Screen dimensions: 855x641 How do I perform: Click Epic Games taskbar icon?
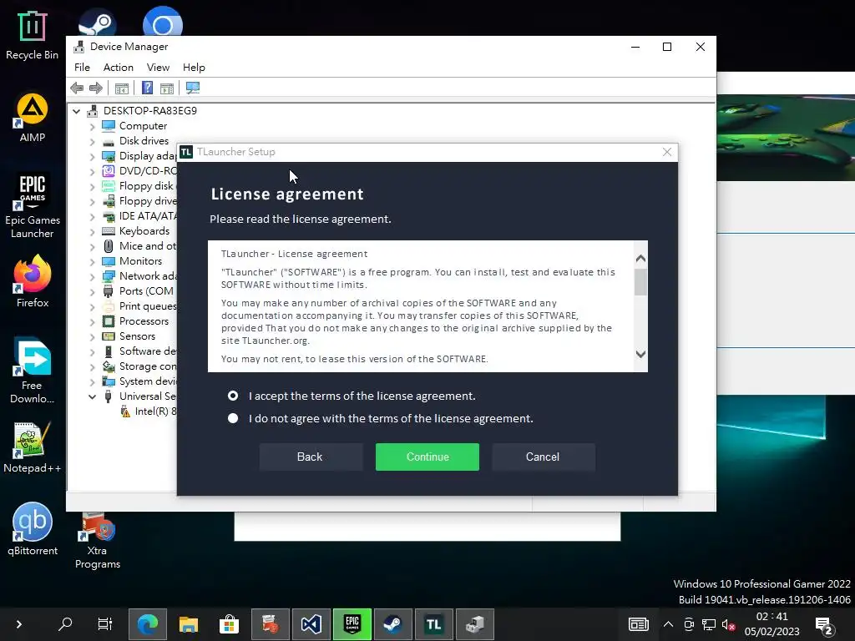click(x=352, y=624)
